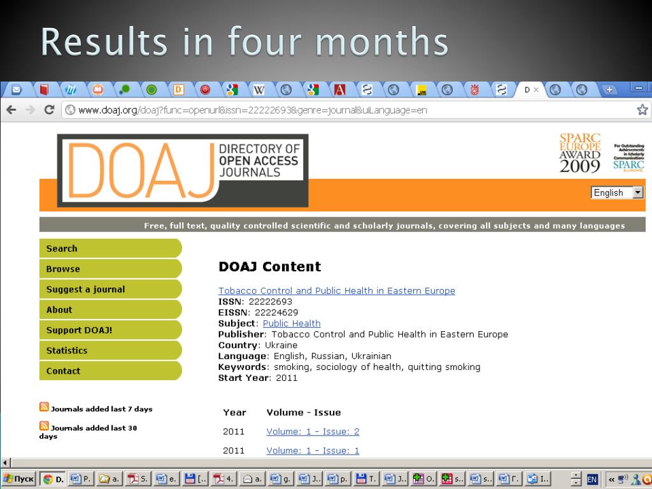Open the Word taskbar item labeled e.
This screenshot has height=489, width=652.
(166, 479)
